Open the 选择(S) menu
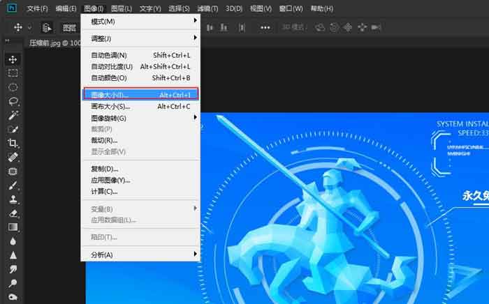The height and width of the screenshot is (304, 489). [x=179, y=8]
